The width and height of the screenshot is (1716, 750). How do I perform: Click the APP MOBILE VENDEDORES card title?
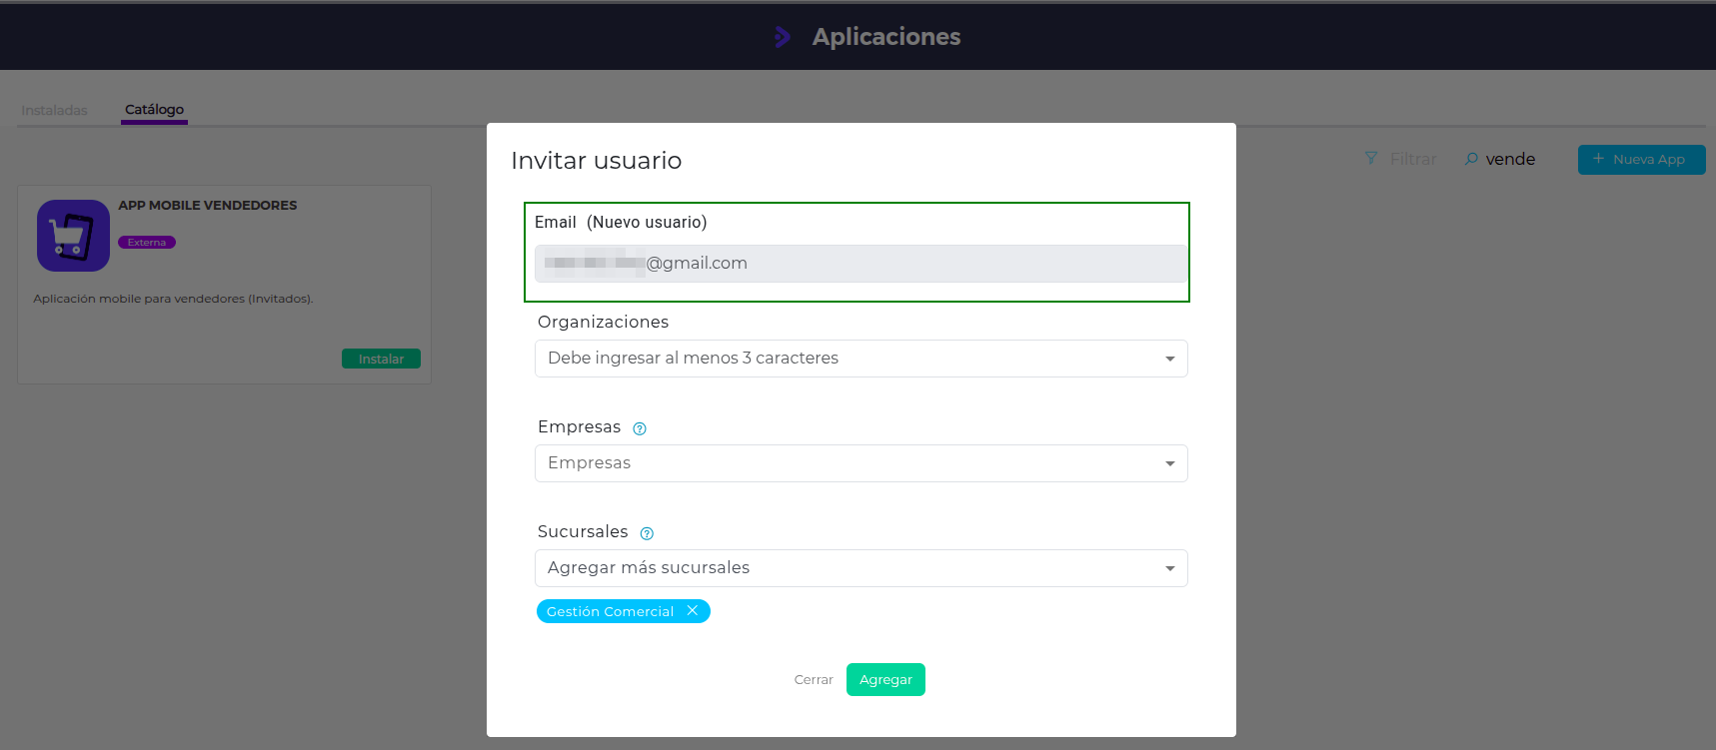208,206
